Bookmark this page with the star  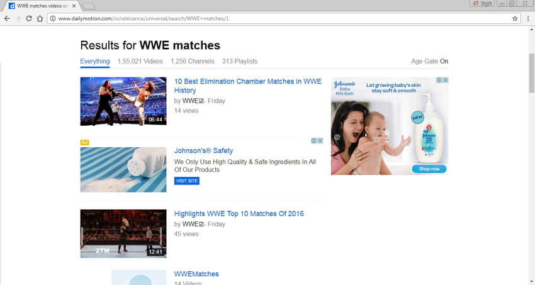(515, 18)
